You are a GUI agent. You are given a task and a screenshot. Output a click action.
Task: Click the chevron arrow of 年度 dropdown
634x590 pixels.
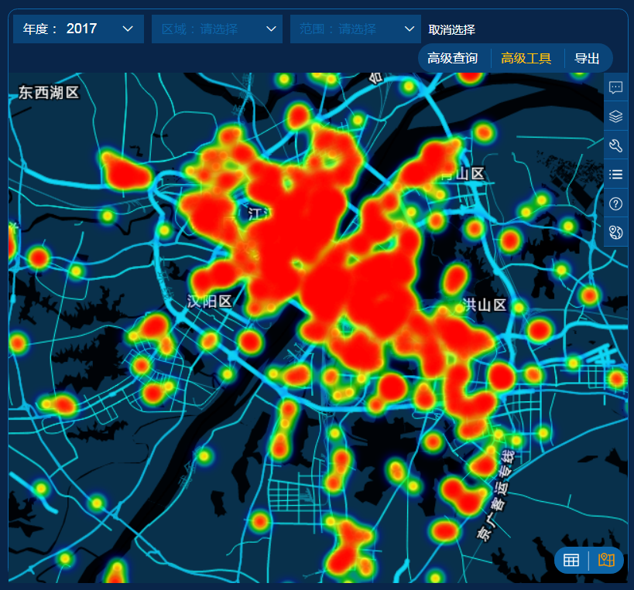coord(128,29)
